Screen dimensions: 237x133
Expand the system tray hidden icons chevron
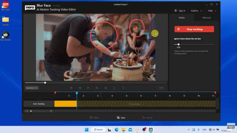click(x=188, y=130)
